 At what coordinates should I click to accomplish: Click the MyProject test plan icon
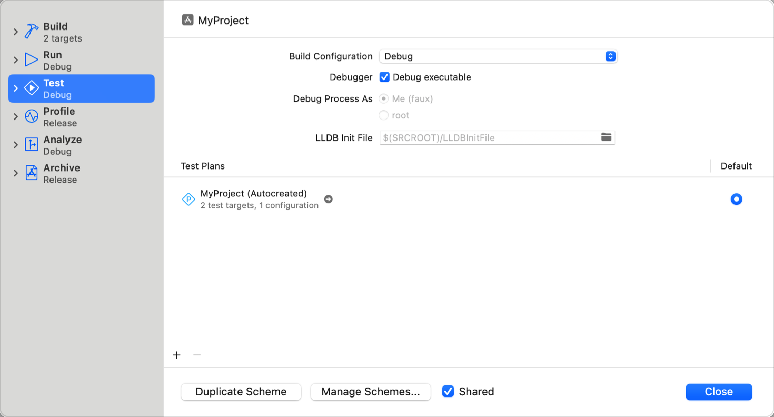[x=188, y=199]
